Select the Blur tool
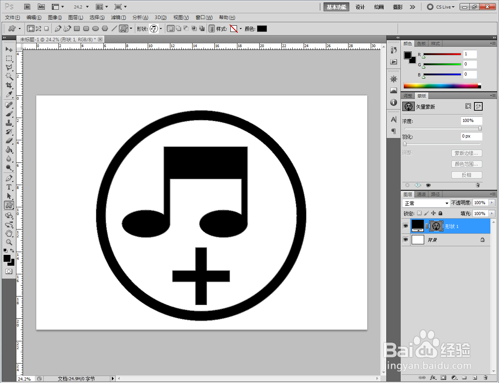 [9, 159]
